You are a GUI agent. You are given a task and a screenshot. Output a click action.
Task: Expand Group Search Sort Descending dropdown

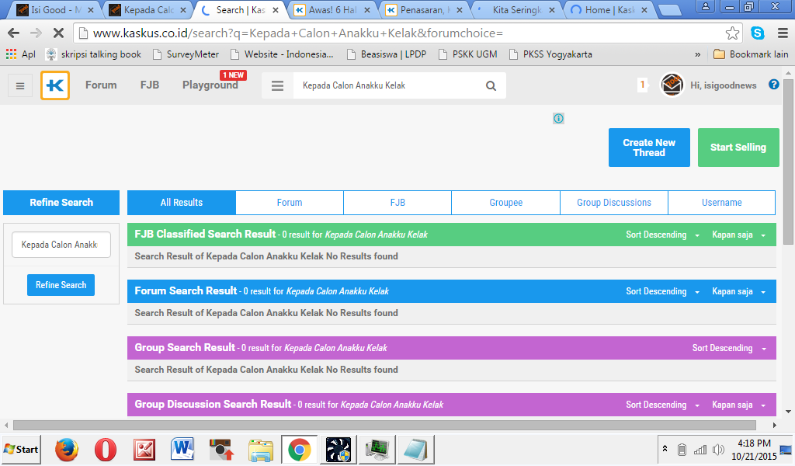[730, 349]
